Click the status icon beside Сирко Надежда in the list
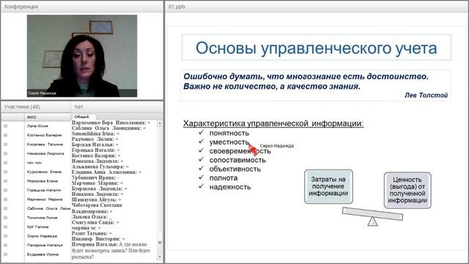Viewport: 469px width, 264px height. [x=5, y=236]
